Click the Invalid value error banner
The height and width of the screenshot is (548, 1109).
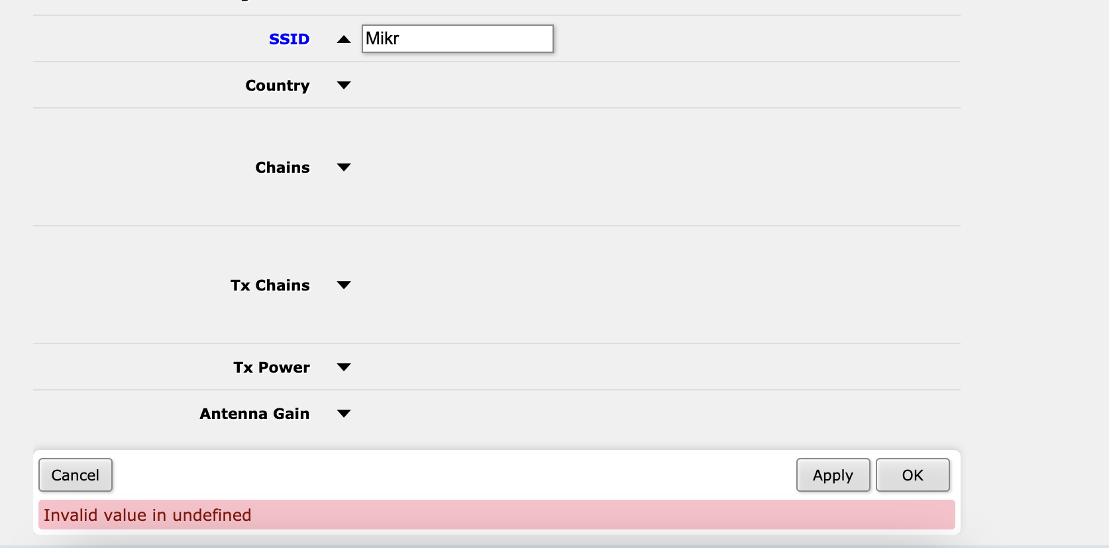click(x=497, y=515)
